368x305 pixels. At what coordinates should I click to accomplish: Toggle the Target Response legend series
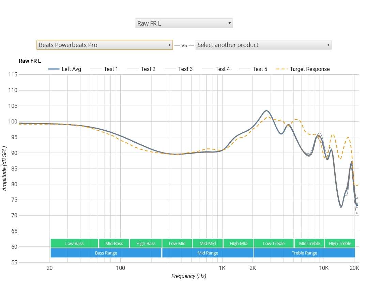point(303,69)
